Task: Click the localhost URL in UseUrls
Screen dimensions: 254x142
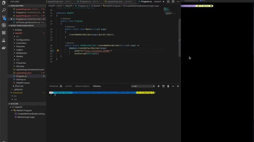Action: click(x=97, y=51)
